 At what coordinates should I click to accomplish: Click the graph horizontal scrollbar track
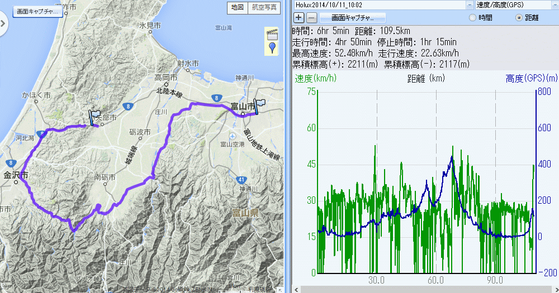[425, 289]
